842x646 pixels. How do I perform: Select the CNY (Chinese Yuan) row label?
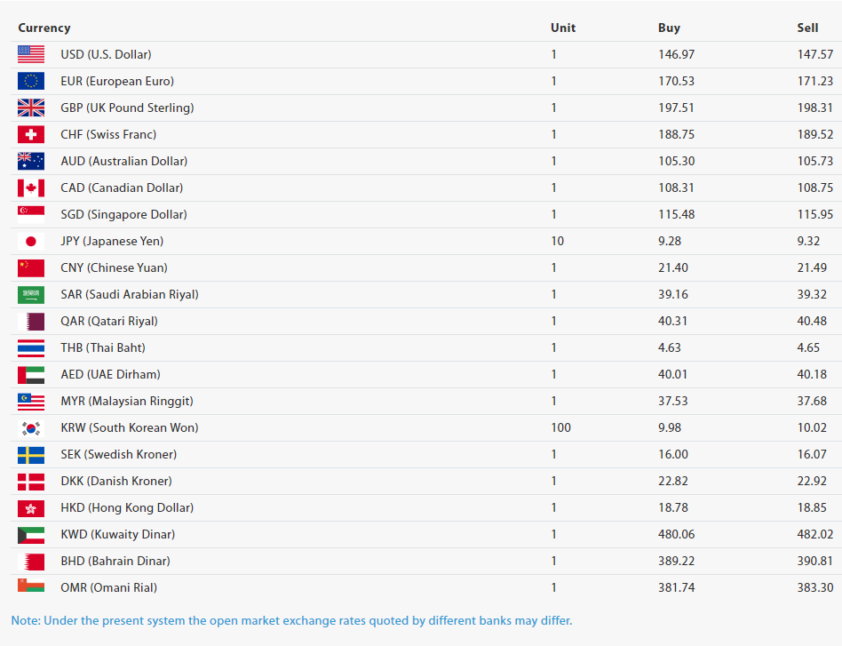[114, 267]
